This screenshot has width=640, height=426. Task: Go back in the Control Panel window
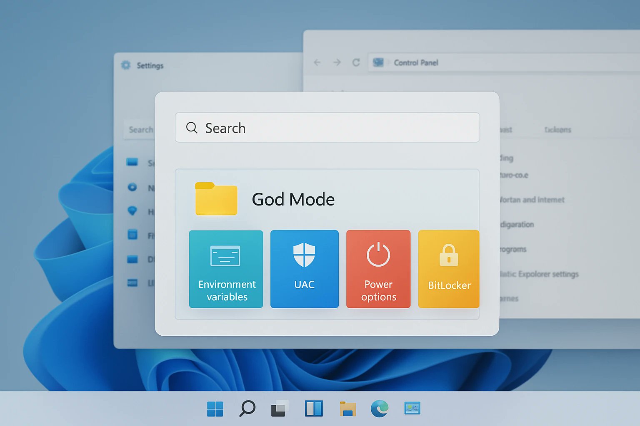click(x=317, y=62)
